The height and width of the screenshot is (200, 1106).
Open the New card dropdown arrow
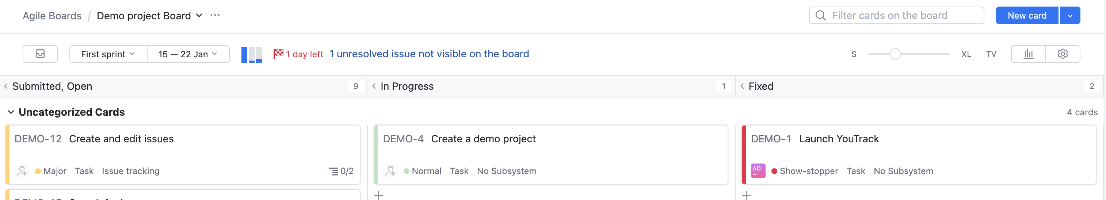click(1070, 16)
